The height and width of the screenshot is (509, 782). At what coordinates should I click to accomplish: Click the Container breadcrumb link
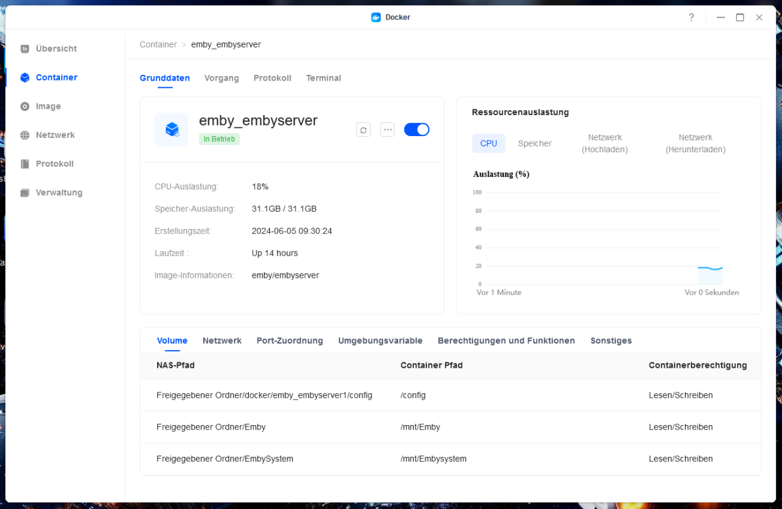(x=158, y=45)
